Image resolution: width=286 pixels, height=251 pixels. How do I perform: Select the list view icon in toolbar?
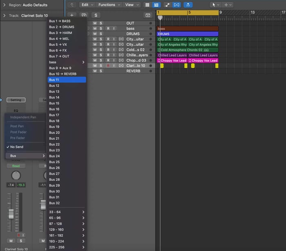pos(156,5)
